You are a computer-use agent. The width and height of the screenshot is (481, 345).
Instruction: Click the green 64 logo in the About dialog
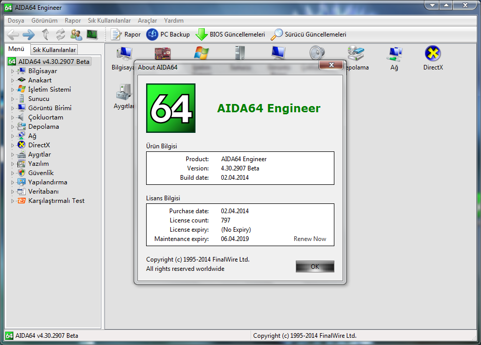tap(171, 108)
